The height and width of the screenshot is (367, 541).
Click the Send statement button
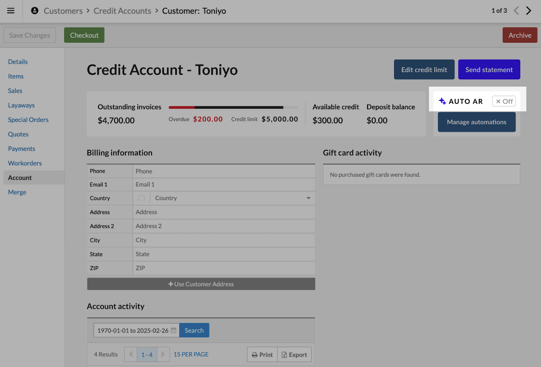pos(489,70)
